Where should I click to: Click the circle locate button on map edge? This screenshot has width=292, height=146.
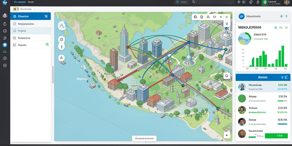click(227, 76)
